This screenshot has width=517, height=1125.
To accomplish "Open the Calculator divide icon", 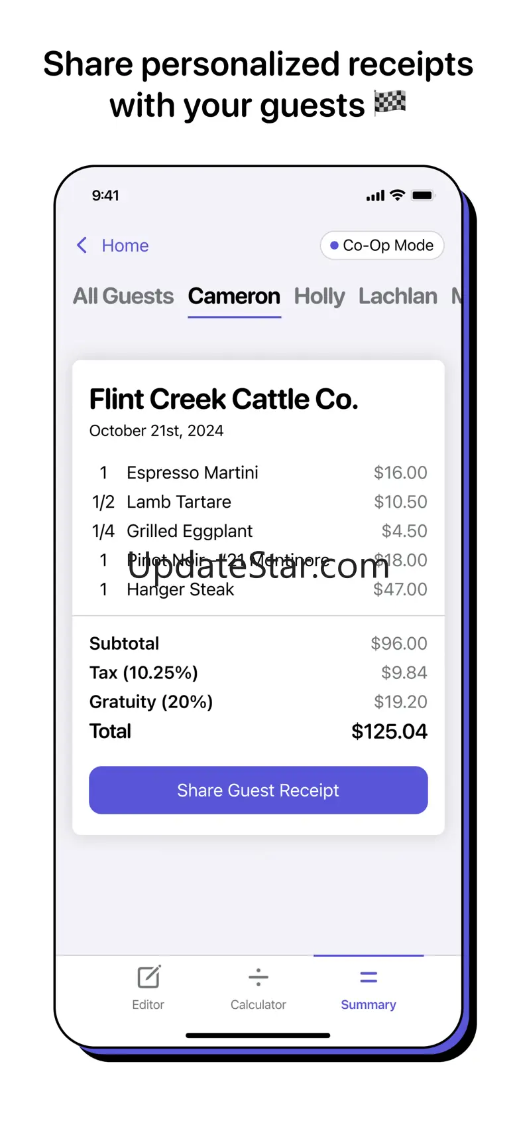I will click(258, 977).
